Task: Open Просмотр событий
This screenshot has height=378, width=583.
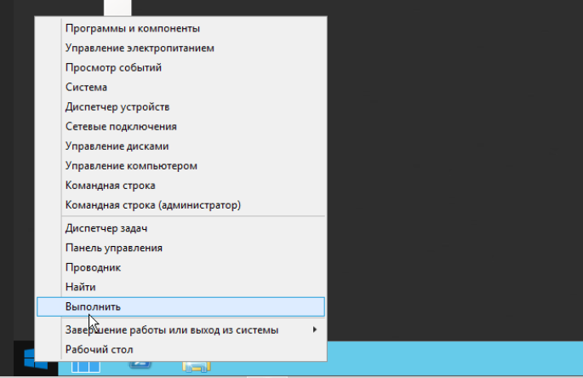Action: pyautogui.click(x=113, y=68)
